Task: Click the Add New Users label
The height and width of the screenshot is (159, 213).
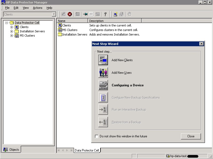Action: (122, 73)
